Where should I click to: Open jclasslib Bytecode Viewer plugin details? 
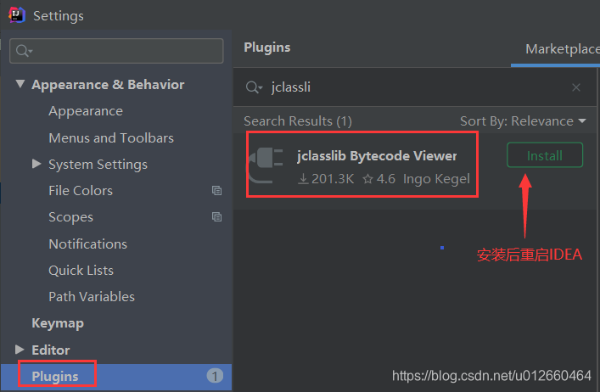(377, 155)
